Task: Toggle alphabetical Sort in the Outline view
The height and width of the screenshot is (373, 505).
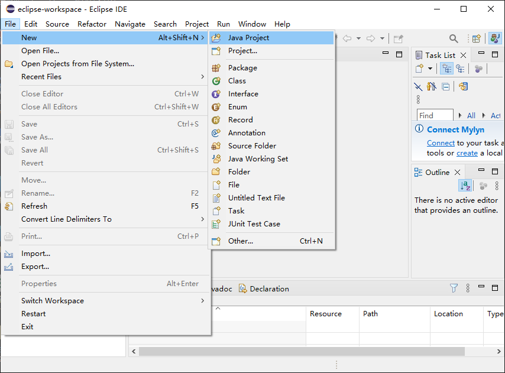Action: (465, 186)
